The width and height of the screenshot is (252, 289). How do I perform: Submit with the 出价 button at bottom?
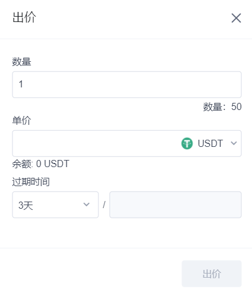pos(212,274)
